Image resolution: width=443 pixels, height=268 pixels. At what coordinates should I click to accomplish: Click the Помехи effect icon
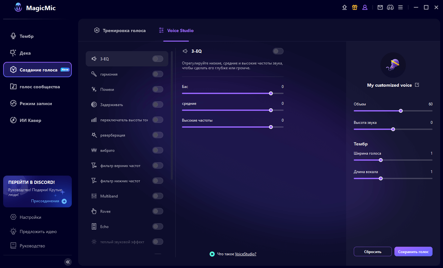94,89
